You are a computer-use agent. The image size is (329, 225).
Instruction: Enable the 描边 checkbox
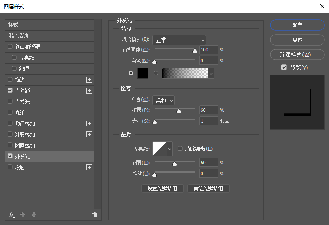pos(10,80)
